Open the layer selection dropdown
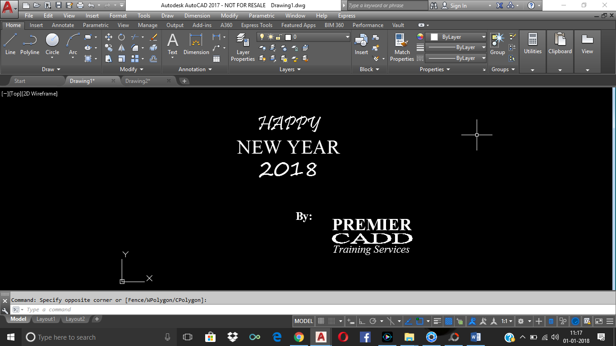Image resolution: width=616 pixels, height=346 pixels. pos(347,37)
